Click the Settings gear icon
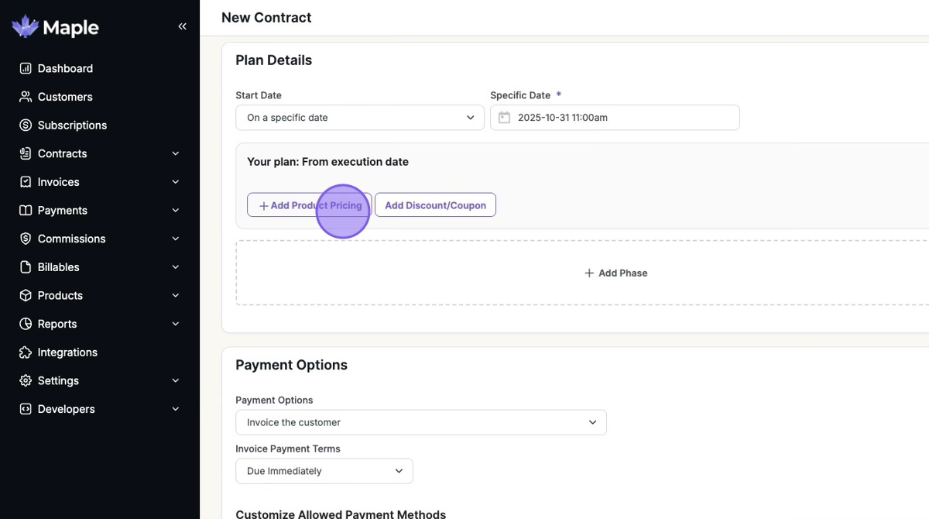This screenshot has width=929, height=519. coord(26,380)
